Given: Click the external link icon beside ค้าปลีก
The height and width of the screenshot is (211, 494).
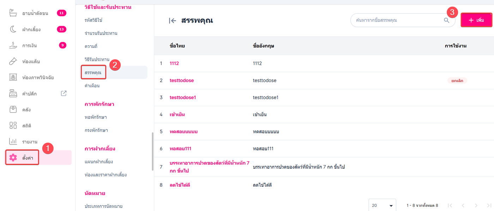Looking at the screenshot, I should [64, 94].
